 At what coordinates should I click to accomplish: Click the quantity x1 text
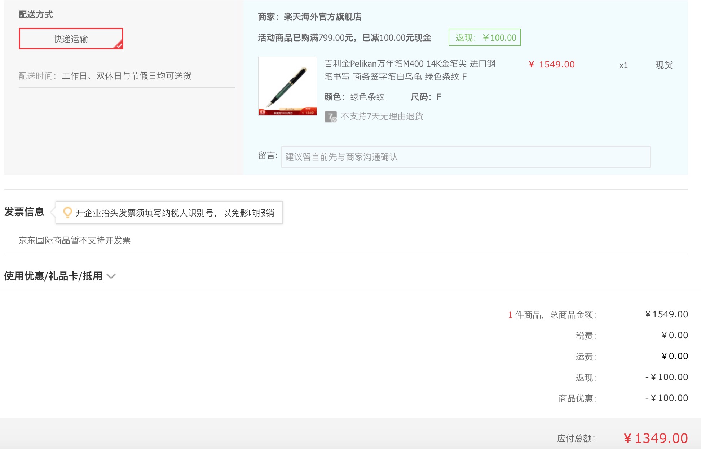pos(623,65)
